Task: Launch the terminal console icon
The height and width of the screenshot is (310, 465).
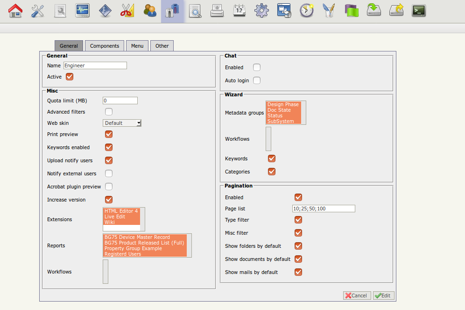Action: (418, 10)
